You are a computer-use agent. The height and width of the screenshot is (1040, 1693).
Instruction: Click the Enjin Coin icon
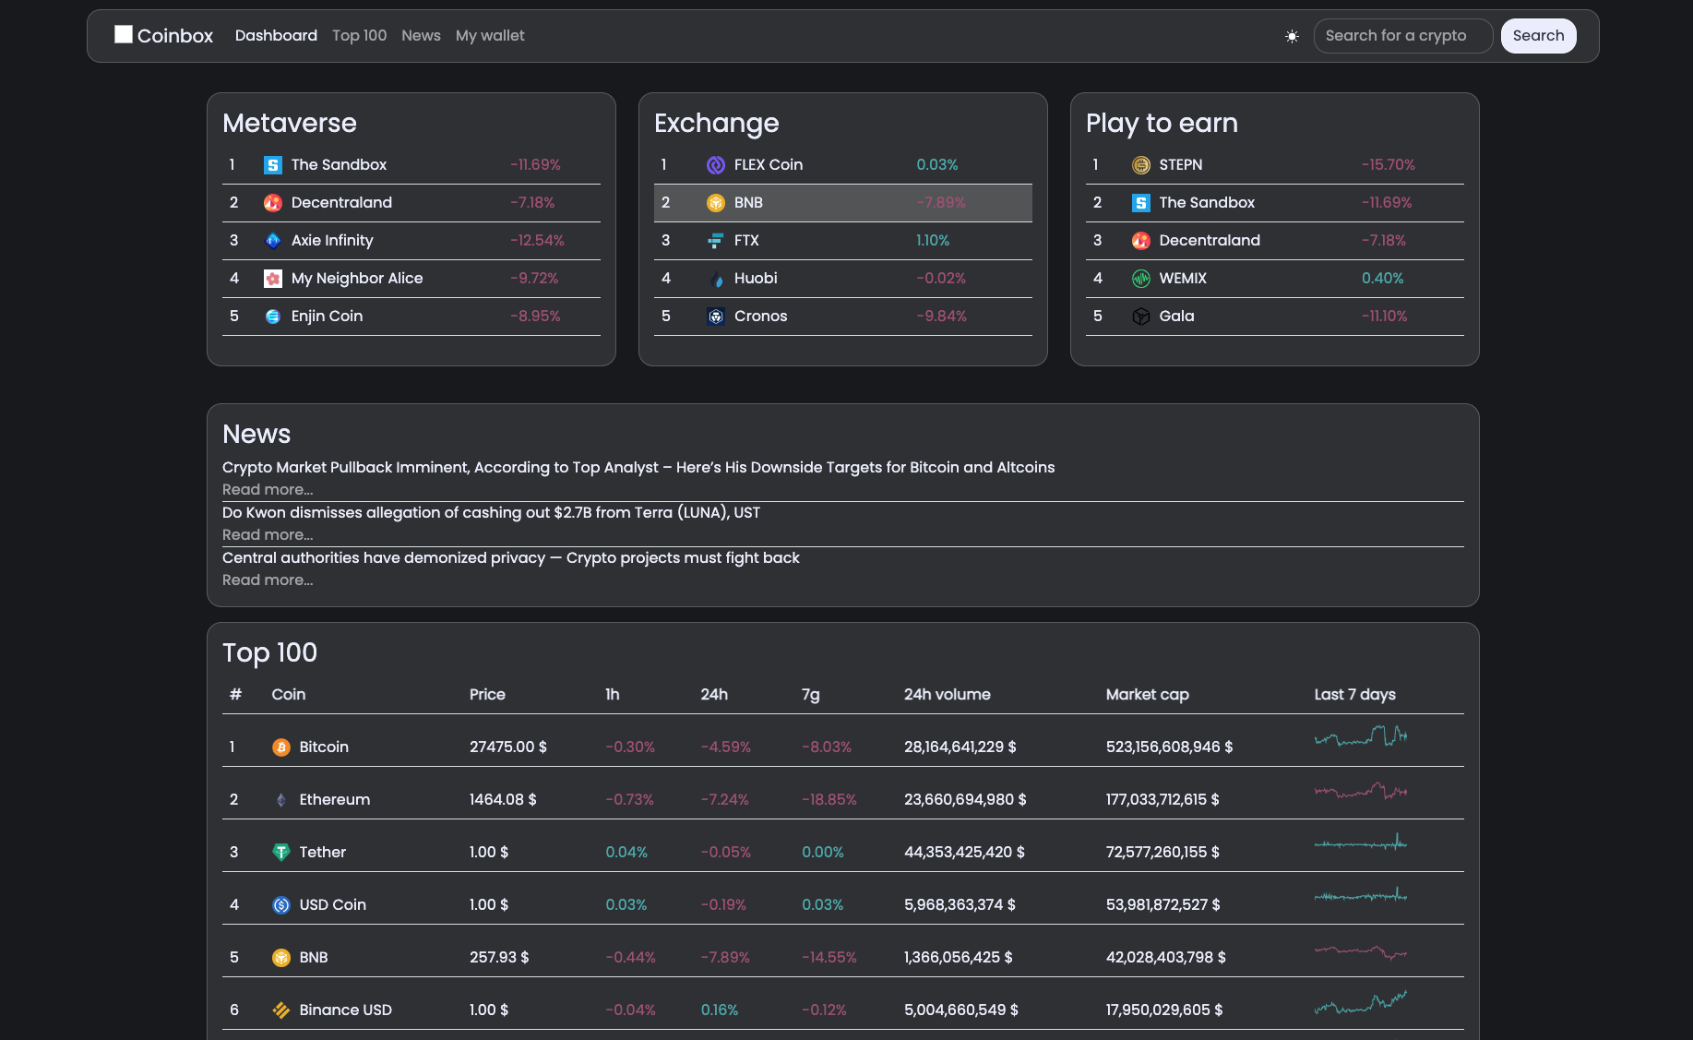point(273,317)
